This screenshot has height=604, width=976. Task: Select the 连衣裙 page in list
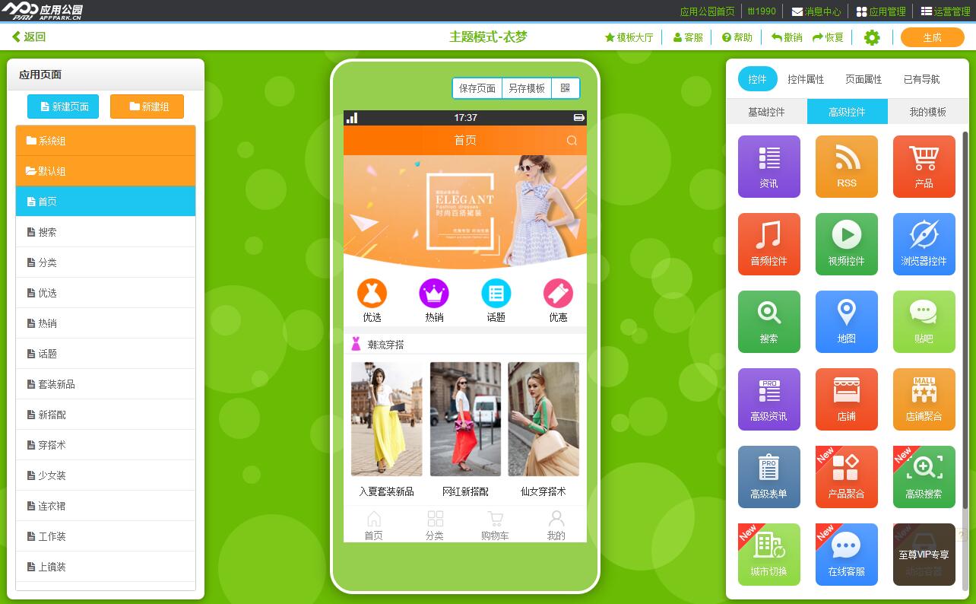[x=106, y=506]
